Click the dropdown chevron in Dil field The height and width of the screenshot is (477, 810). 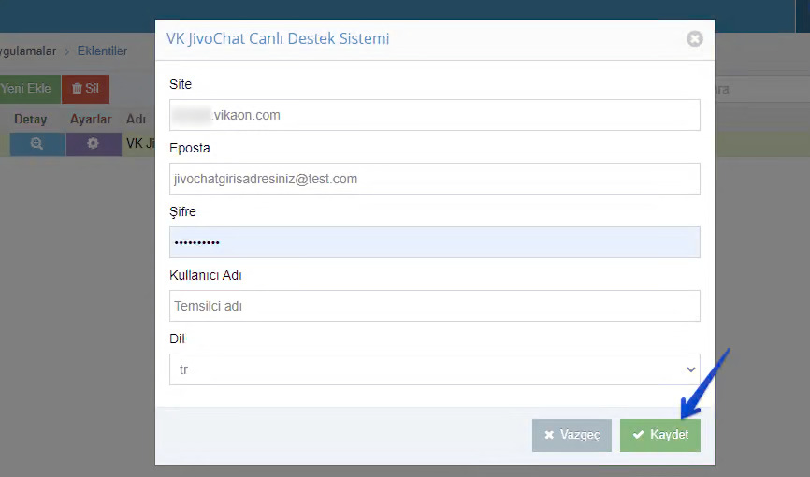tap(690, 369)
